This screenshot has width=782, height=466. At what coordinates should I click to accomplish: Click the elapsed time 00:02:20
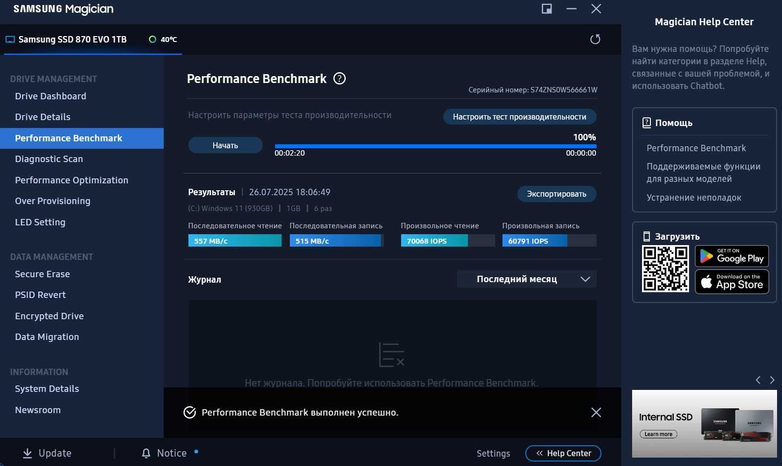click(289, 153)
